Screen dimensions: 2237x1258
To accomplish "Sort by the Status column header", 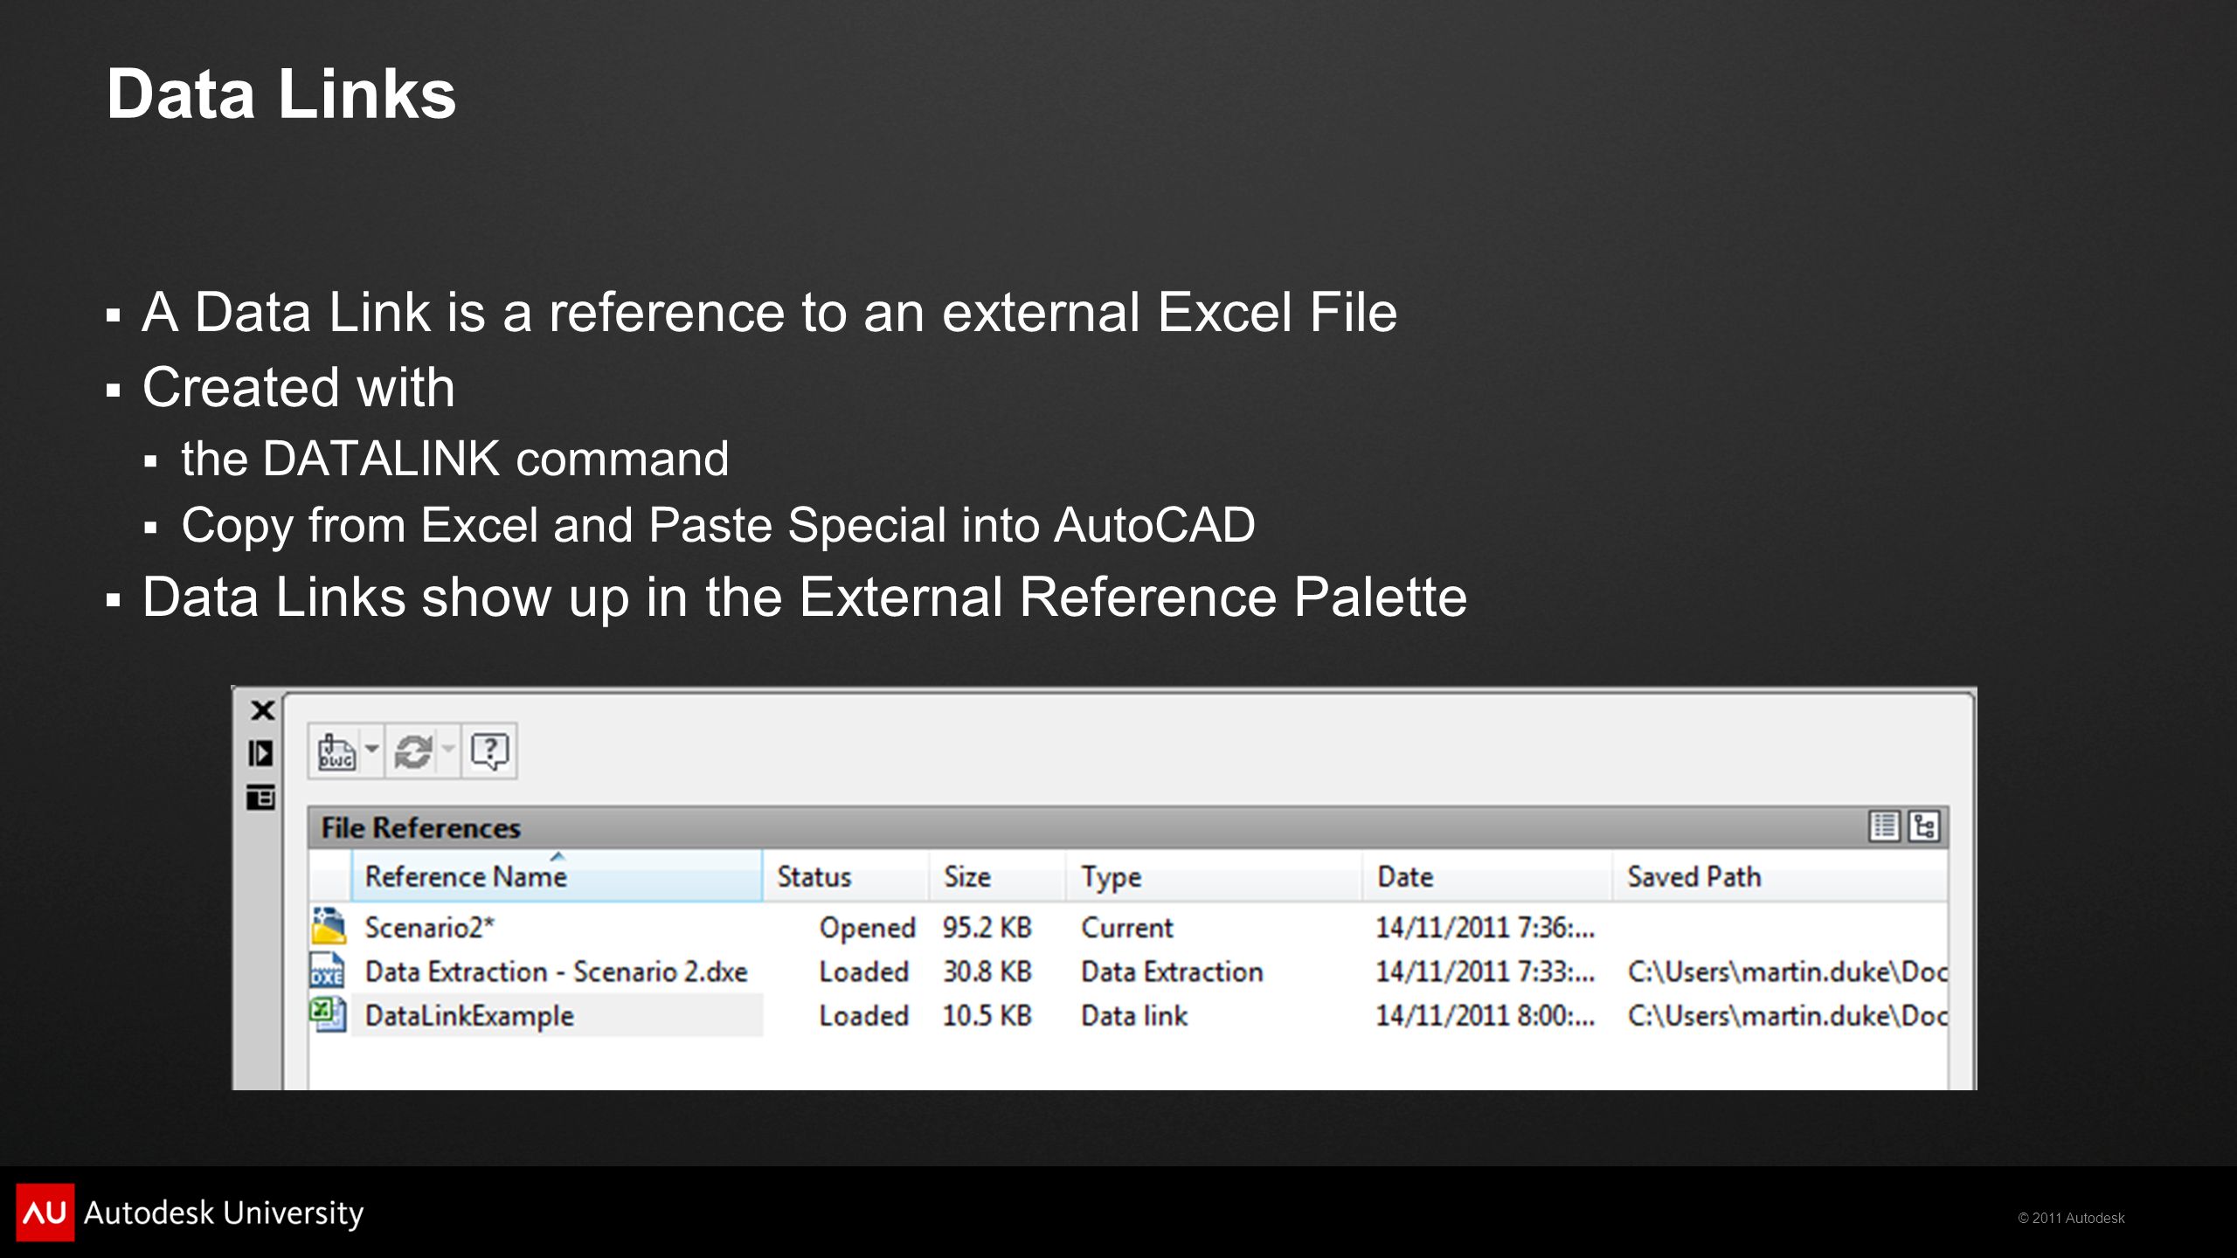I will (x=846, y=876).
